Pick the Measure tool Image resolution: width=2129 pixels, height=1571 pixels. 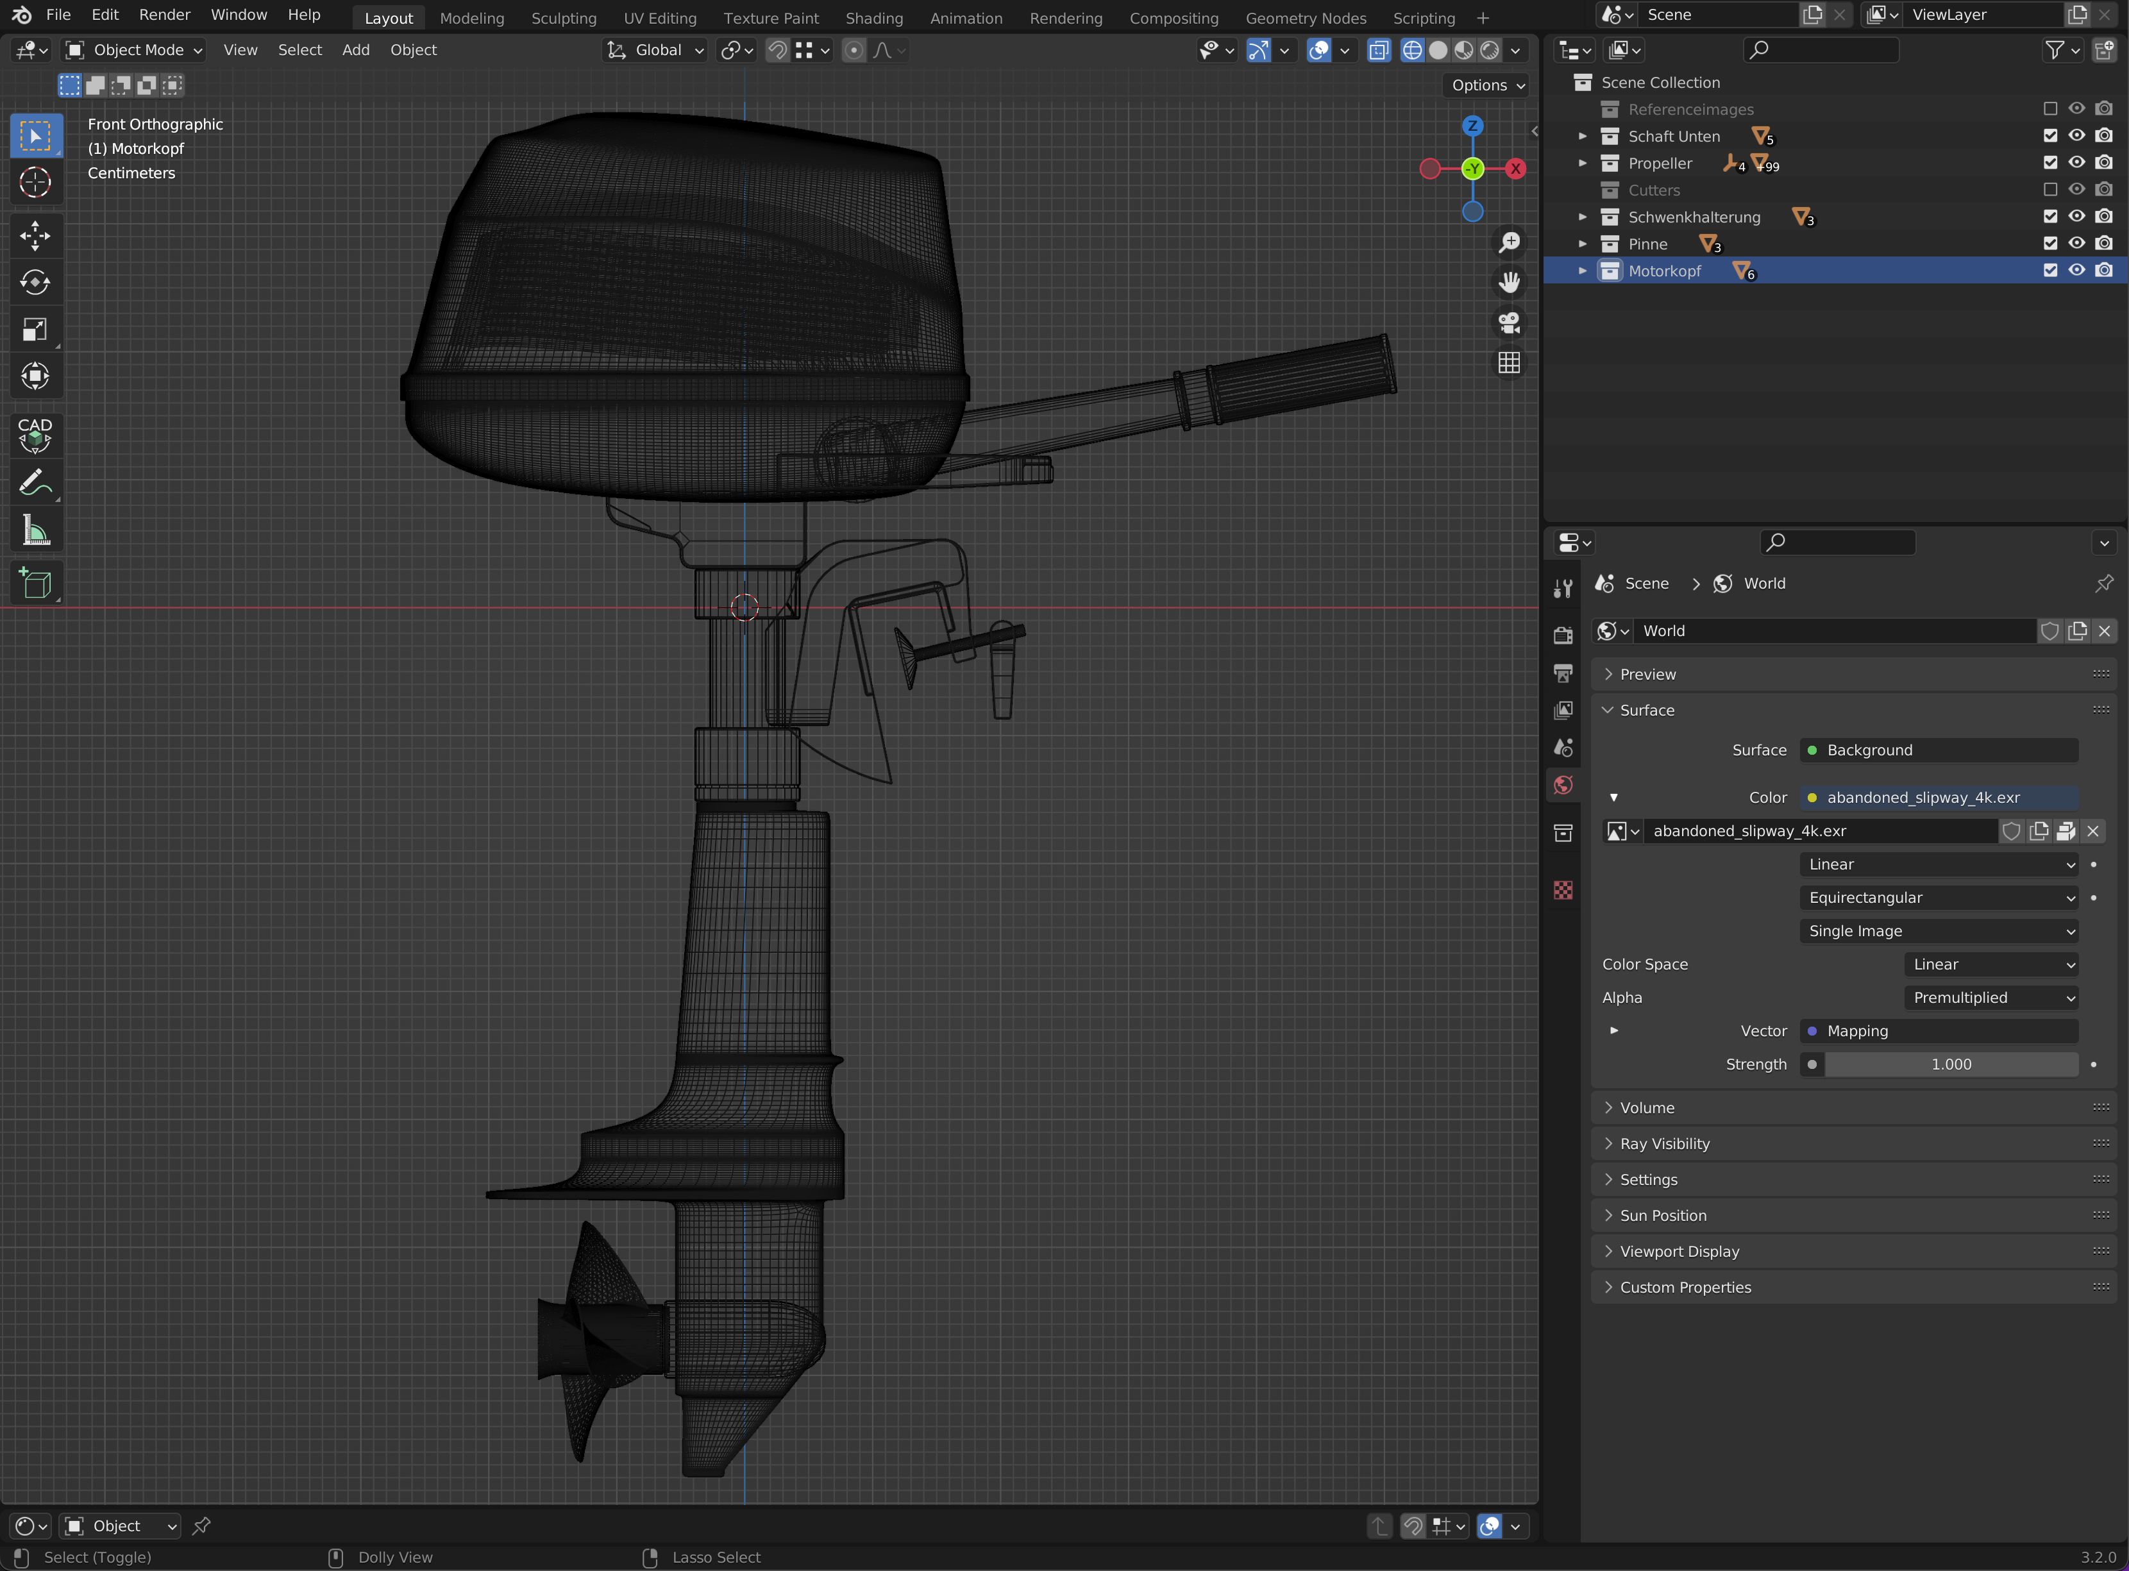35,532
